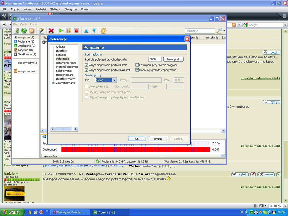Open the Opera zoom 100% dropdown

point(285,206)
